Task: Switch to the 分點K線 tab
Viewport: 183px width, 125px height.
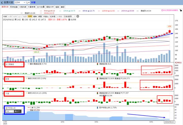Action: click(x=23, y=7)
